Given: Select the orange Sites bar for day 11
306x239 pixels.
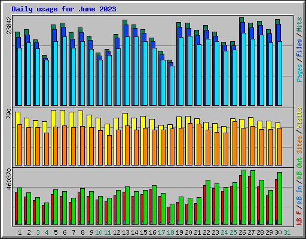Looking at the screenshot, I should point(109,151).
